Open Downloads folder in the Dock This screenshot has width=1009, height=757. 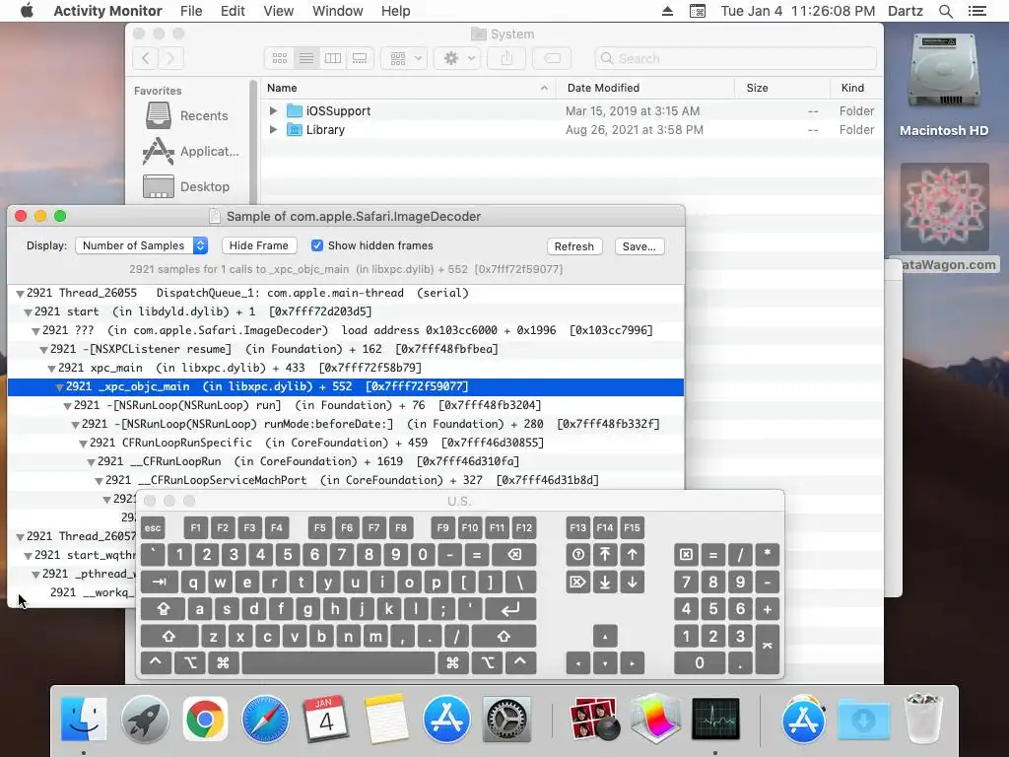pos(863,719)
